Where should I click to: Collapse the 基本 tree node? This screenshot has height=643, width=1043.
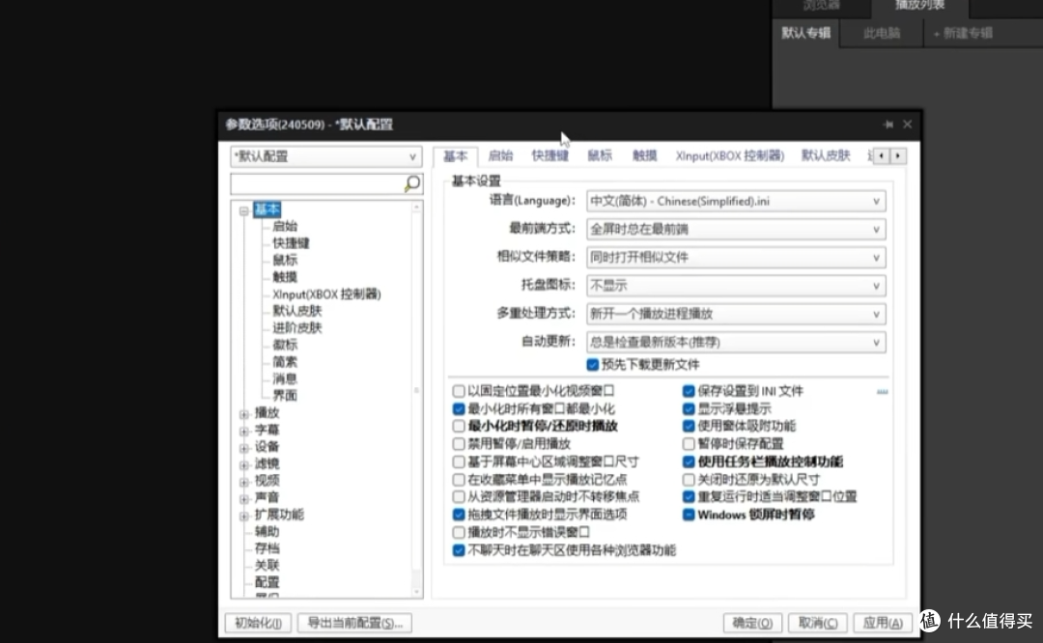(244, 210)
